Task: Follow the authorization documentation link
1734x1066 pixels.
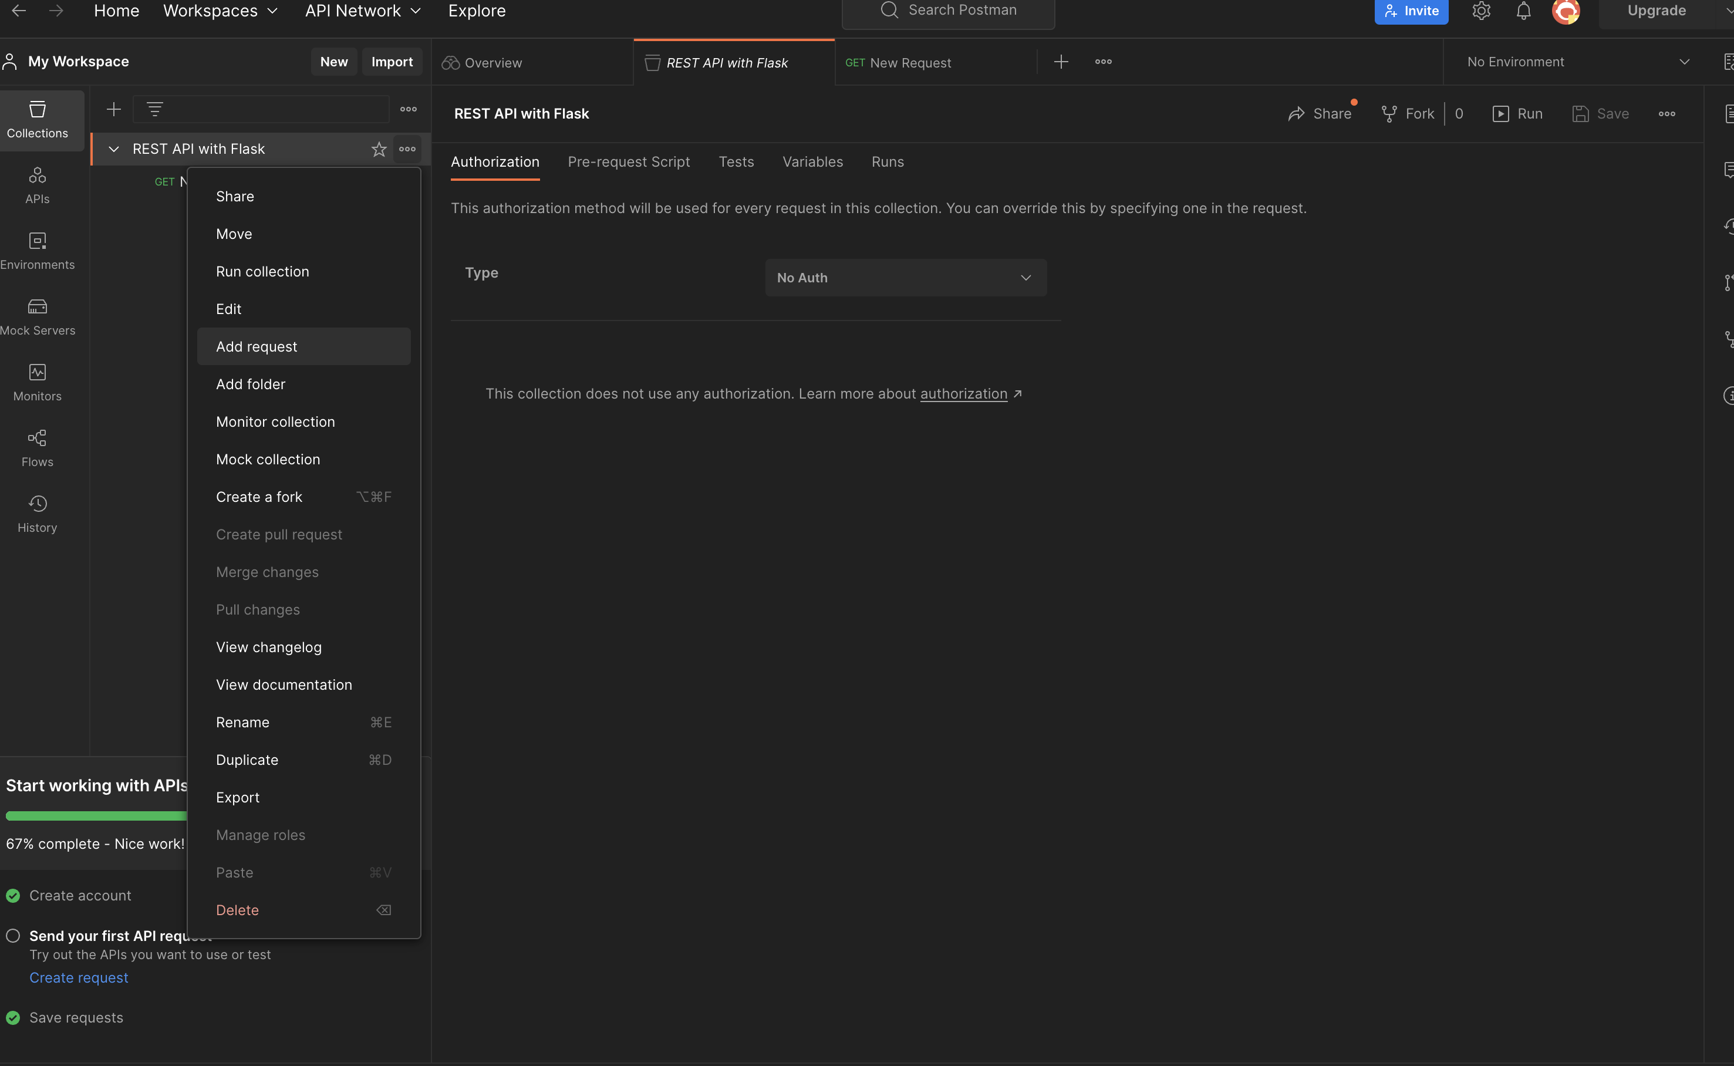Action: pyautogui.click(x=963, y=393)
